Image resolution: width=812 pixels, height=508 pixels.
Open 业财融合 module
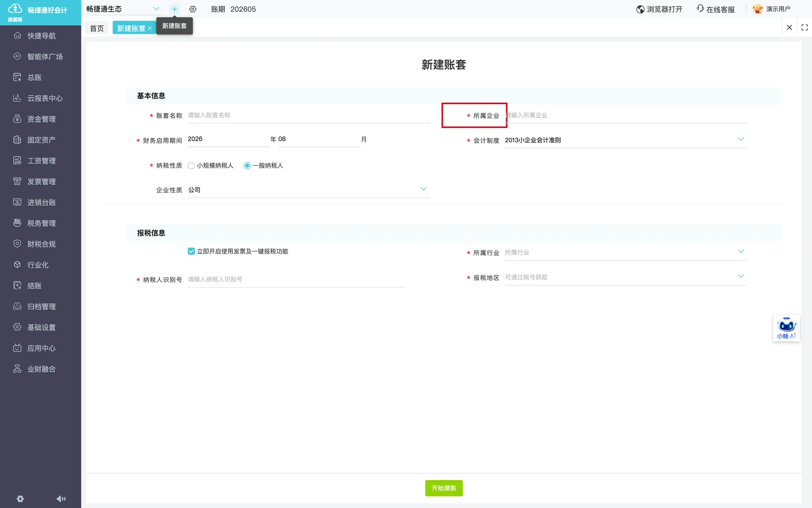41,369
